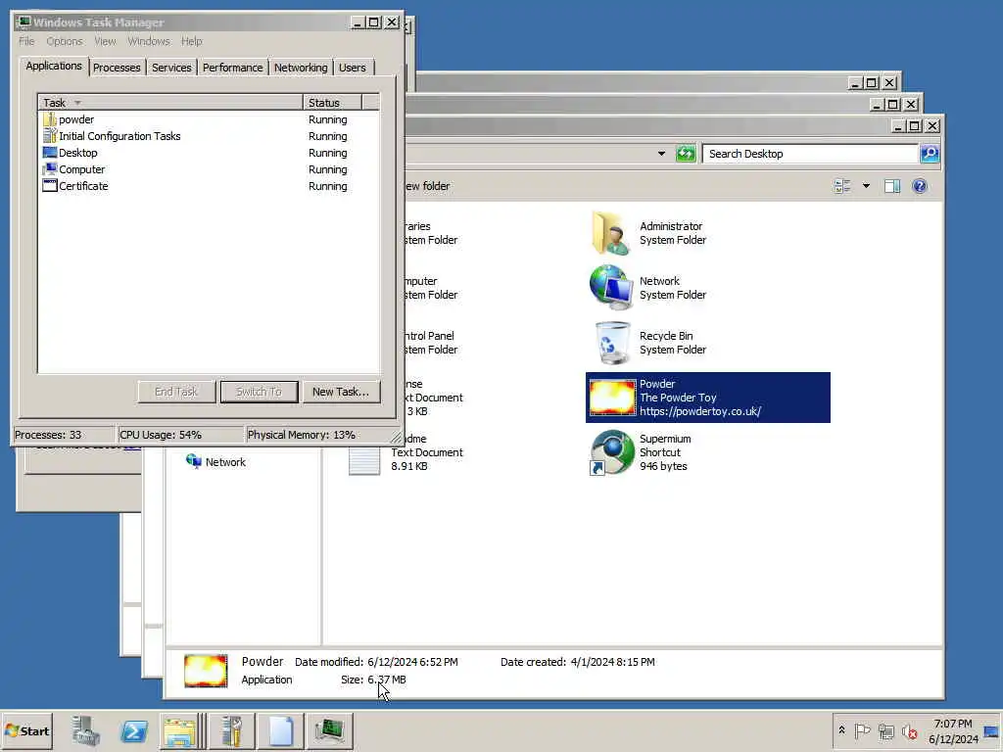Viewport: 1003px width, 752px height.
Task: Click the Task Manager title bar icon
Action: (24, 23)
